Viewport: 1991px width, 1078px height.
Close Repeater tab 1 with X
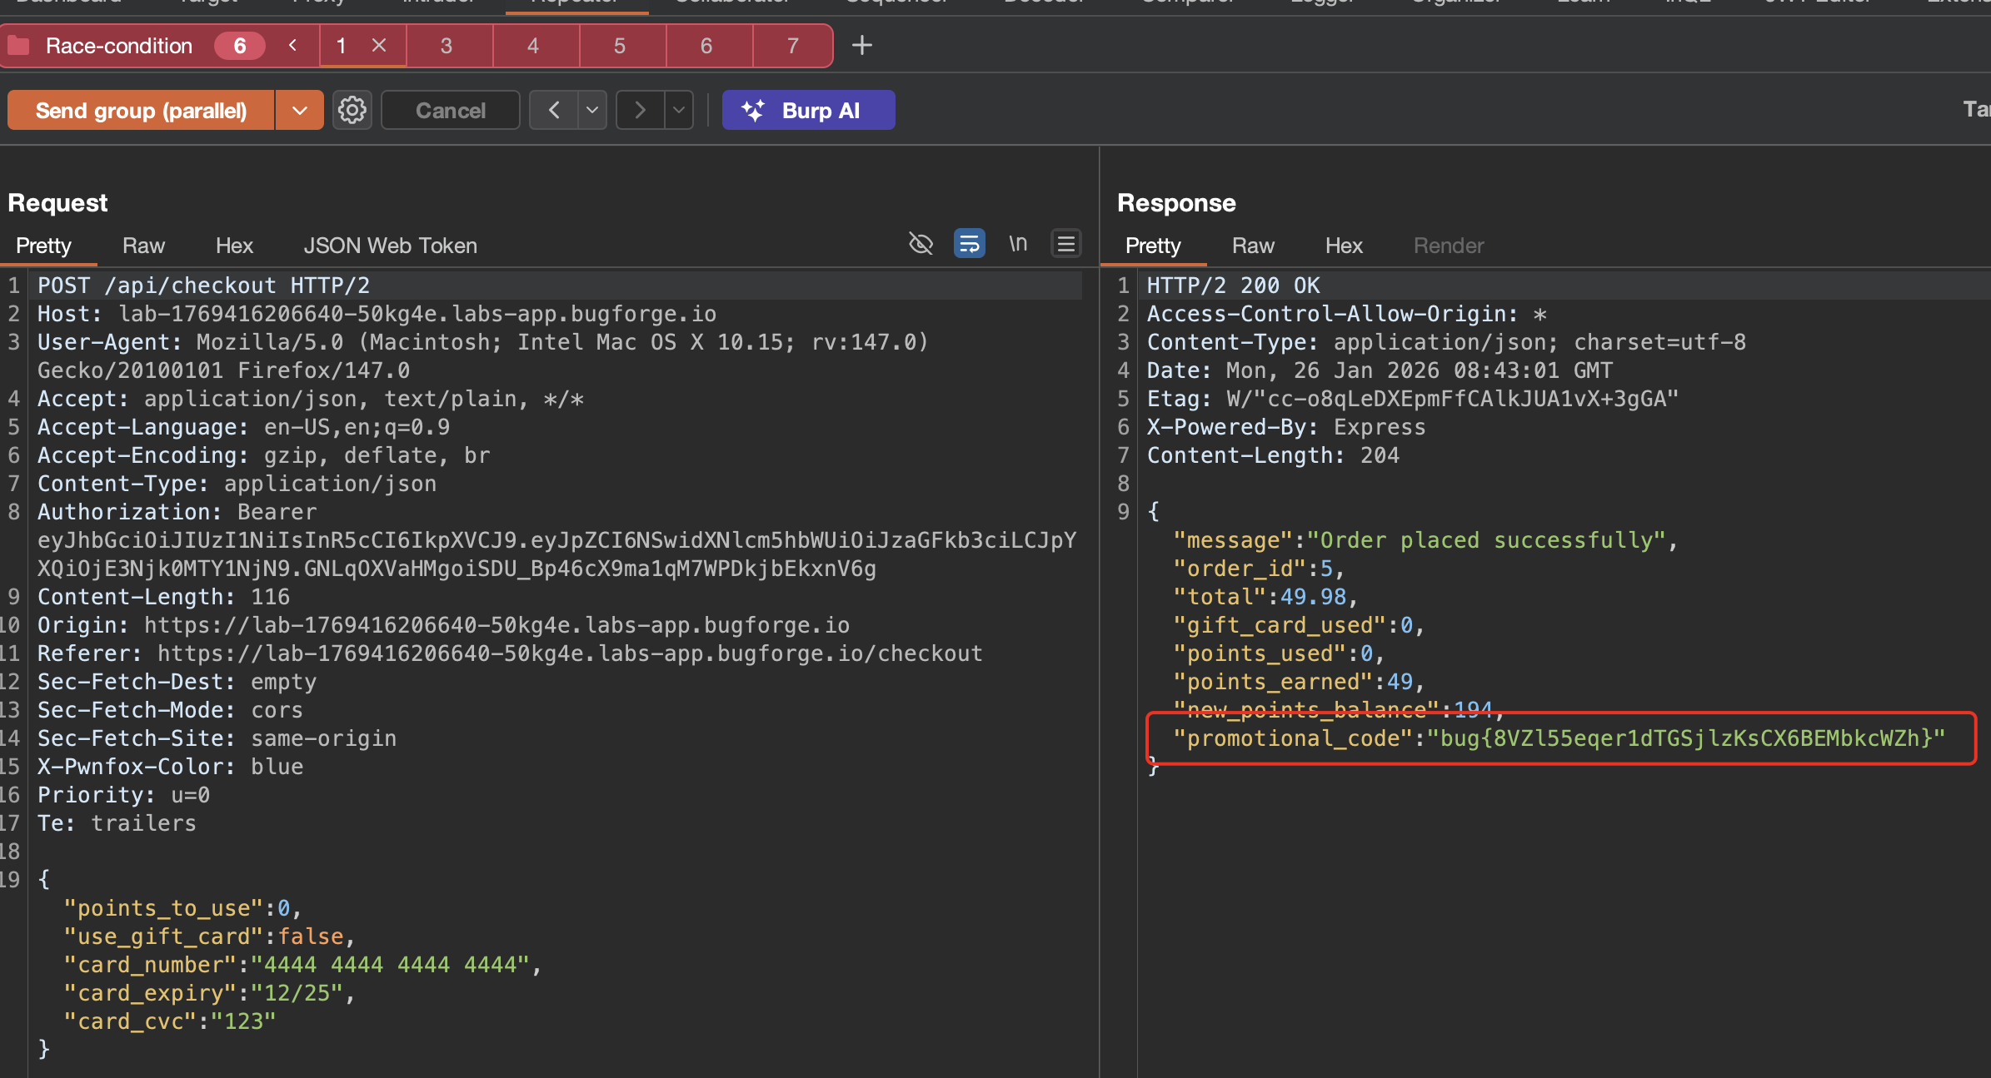tap(379, 45)
